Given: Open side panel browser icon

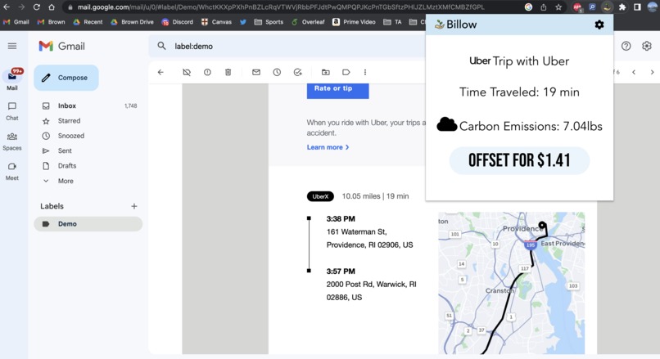Looking at the screenshot, I should click(x=637, y=7).
